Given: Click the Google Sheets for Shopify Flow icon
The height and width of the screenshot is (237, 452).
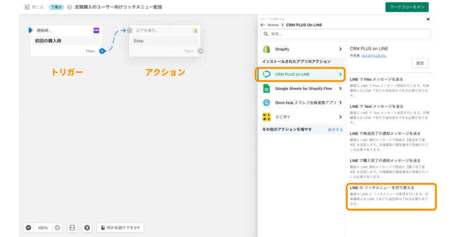Looking at the screenshot, I should click(266, 89).
